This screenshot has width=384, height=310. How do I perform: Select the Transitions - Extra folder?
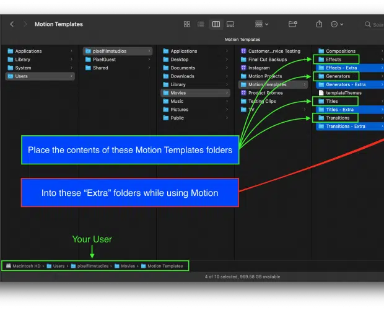pyautogui.click(x=350, y=126)
